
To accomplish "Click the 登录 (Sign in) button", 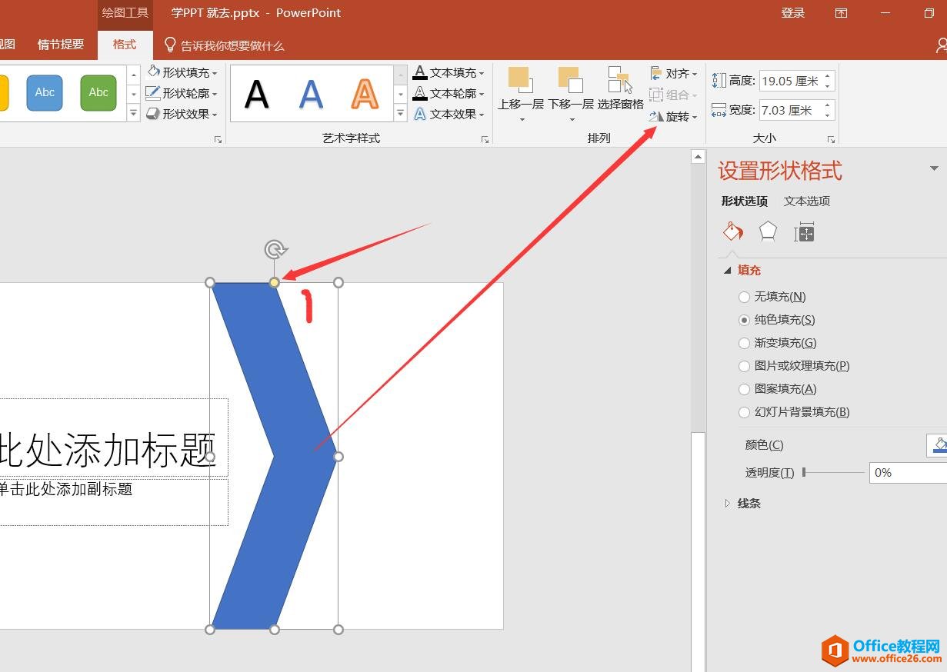I will [x=792, y=12].
